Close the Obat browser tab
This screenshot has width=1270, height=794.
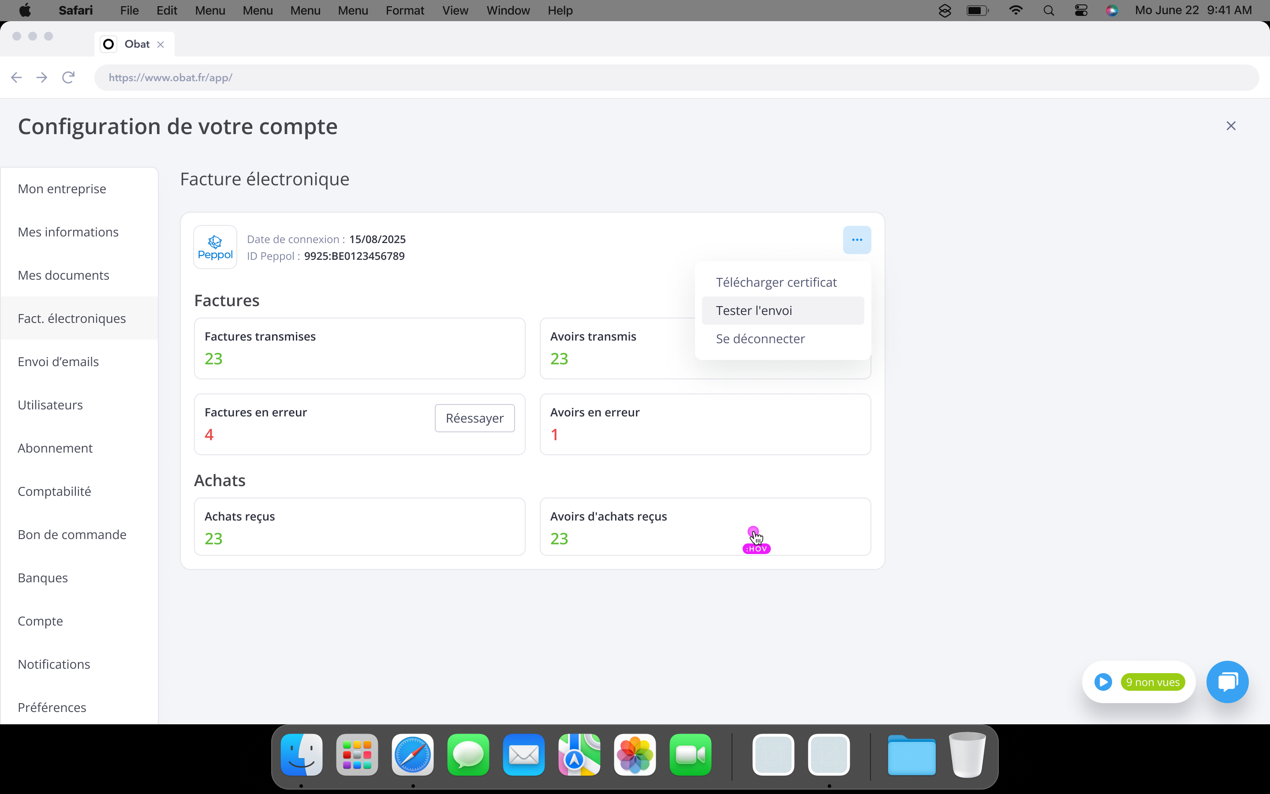pos(161,45)
